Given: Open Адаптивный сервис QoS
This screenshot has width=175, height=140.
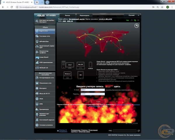Looking at the screenshot, I should (x=45, y=47).
